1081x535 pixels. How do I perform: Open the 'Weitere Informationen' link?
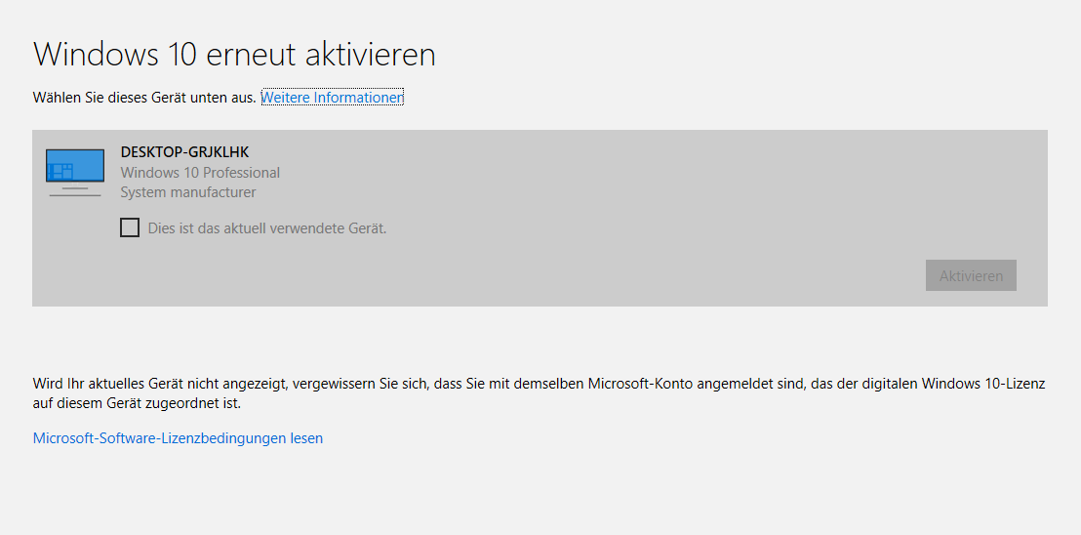(x=333, y=98)
